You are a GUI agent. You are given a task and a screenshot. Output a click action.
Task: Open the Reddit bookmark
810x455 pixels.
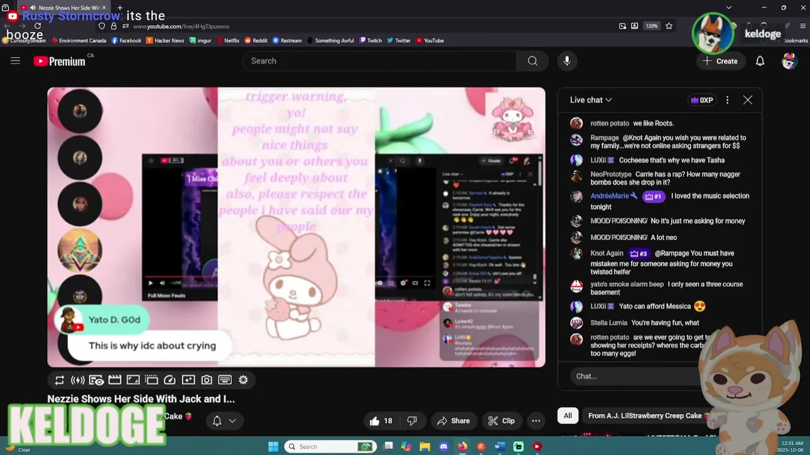[256, 40]
